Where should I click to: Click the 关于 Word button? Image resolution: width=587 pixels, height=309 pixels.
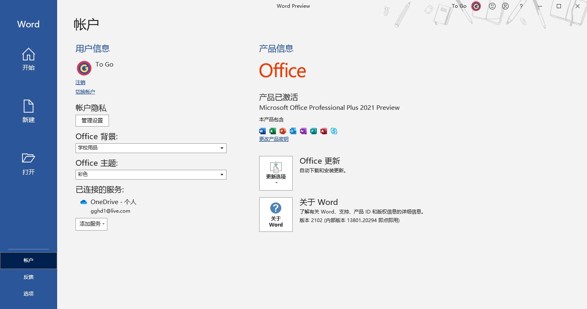(276, 215)
